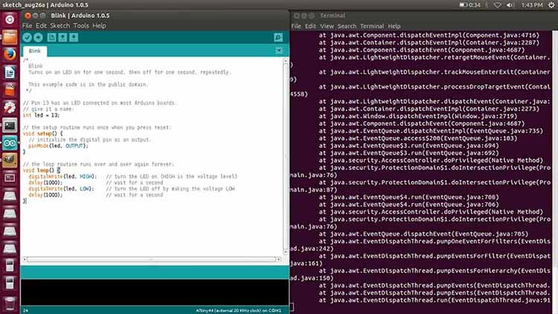Click the Upload arrow button in Arduino
558x314 pixels.
[x=38, y=37]
